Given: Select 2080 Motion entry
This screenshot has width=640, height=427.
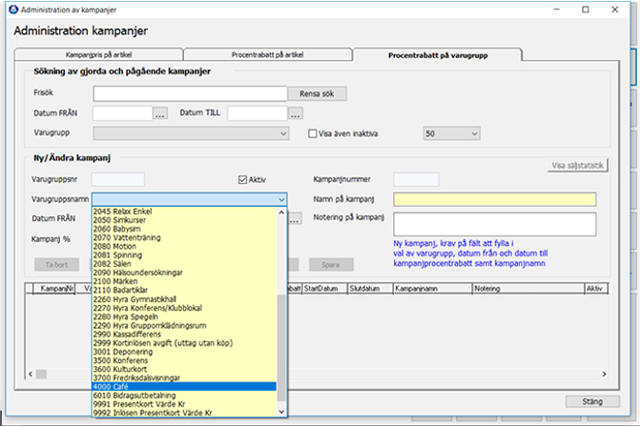Looking at the screenshot, I should pos(184,246).
